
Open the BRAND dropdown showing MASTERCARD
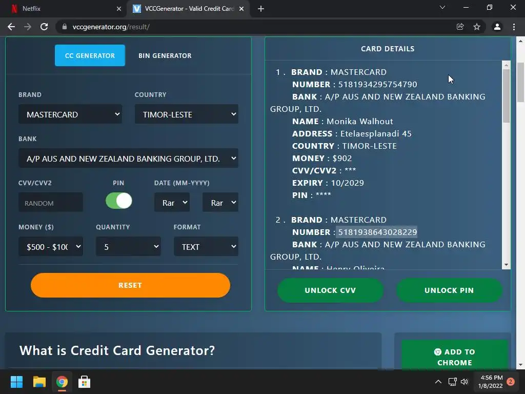[x=70, y=114]
